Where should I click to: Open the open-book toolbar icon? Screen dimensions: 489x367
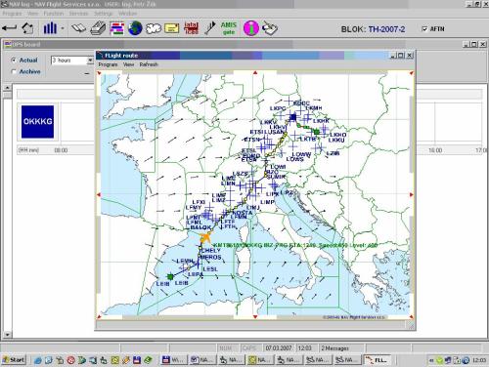click(78, 28)
